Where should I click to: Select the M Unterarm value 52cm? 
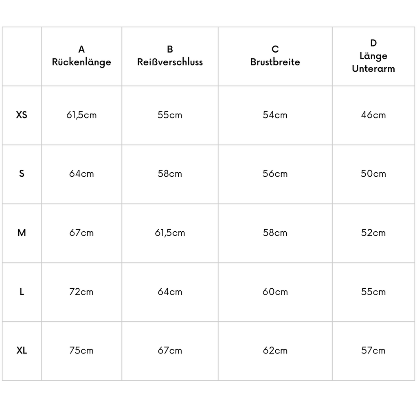[x=373, y=233]
